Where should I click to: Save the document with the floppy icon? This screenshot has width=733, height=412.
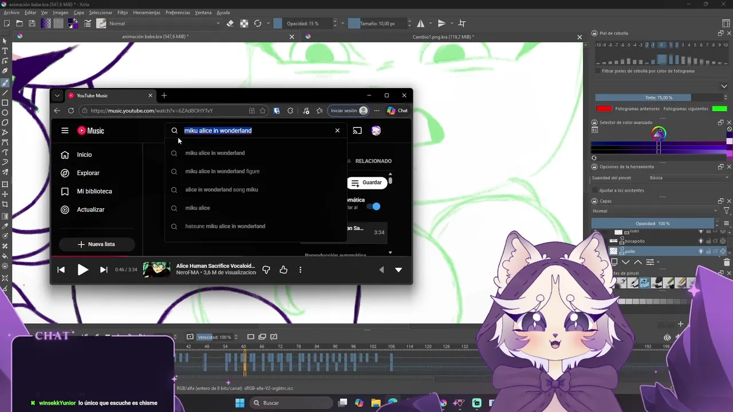[x=32, y=23]
